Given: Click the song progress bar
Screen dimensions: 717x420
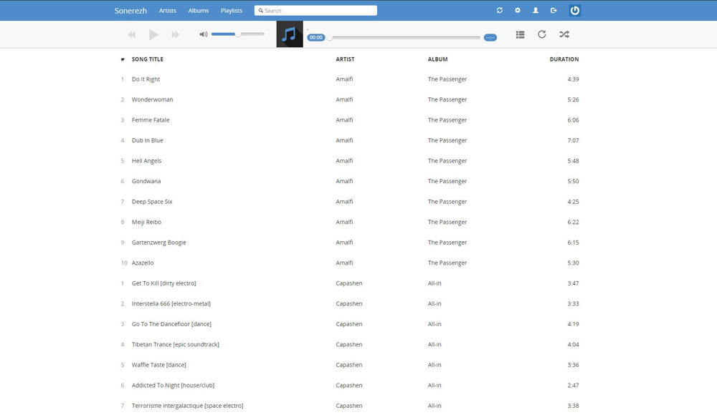Looking at the screenshot, I should pyautogui.click(x=404, y=37).
